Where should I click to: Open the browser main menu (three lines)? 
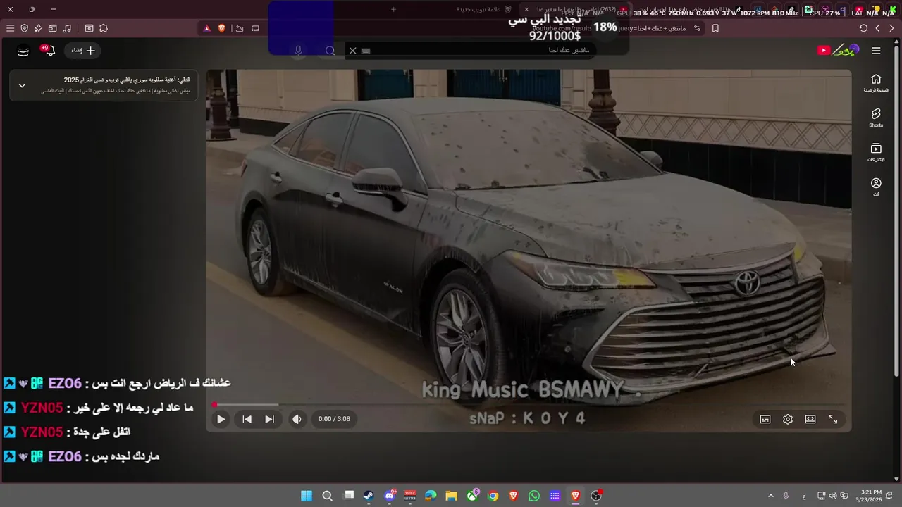coord(10,28)
